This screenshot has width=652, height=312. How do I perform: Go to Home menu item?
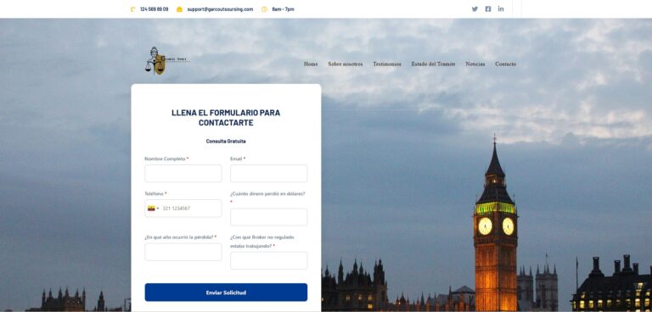pos(311,64)
